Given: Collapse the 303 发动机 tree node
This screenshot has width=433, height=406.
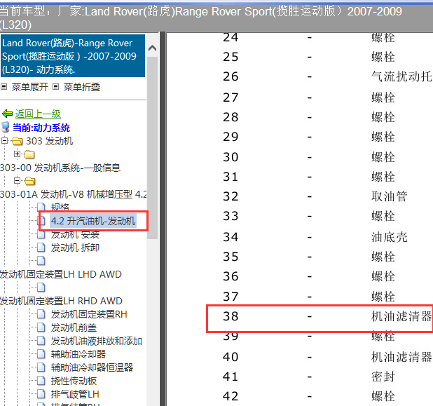Looking at the screenshot, I should click(4, 140).
